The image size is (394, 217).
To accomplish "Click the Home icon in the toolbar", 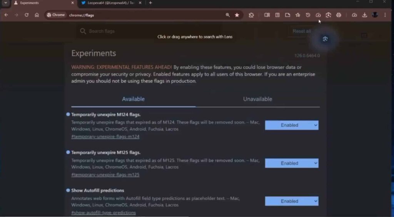I will [37, 15].
